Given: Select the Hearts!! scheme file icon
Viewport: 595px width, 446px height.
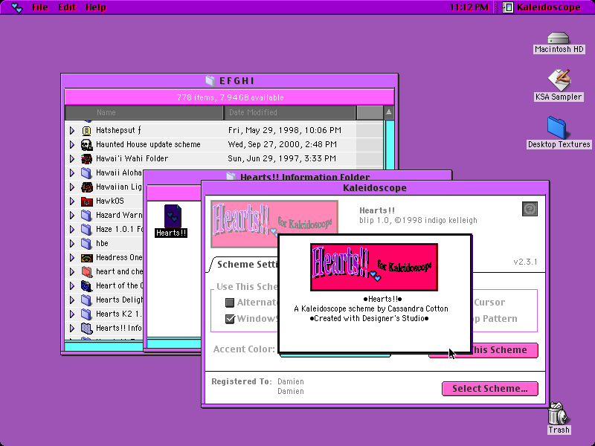Looking at the screenshot, I should (173, 216).
